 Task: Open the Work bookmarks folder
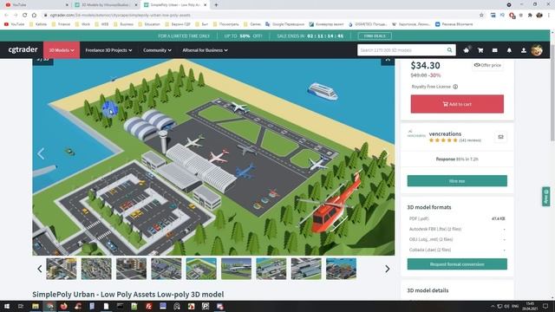coord(83,24)
